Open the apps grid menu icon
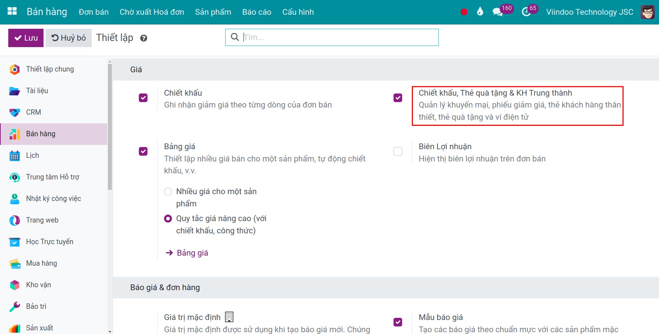 tap(12, 12)
